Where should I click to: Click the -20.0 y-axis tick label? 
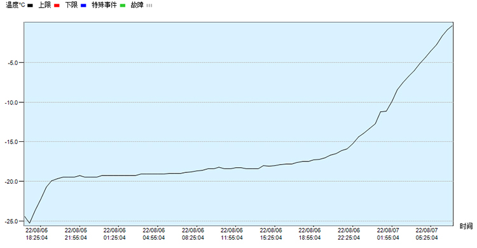(x=12, y=182)
